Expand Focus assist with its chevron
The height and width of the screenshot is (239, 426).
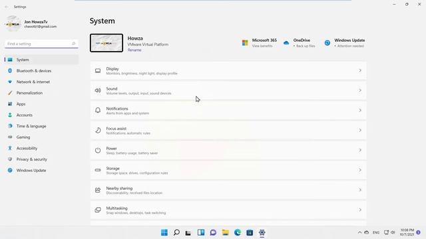pos(360,130)
